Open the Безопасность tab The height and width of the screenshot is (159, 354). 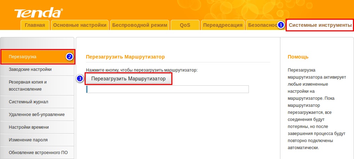click(262, 25)
